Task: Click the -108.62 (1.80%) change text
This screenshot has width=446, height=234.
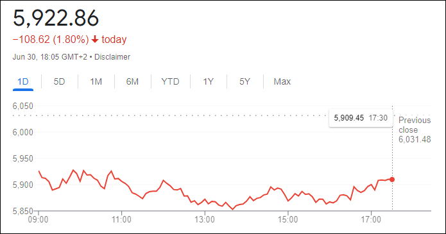Action: [51, 39]
